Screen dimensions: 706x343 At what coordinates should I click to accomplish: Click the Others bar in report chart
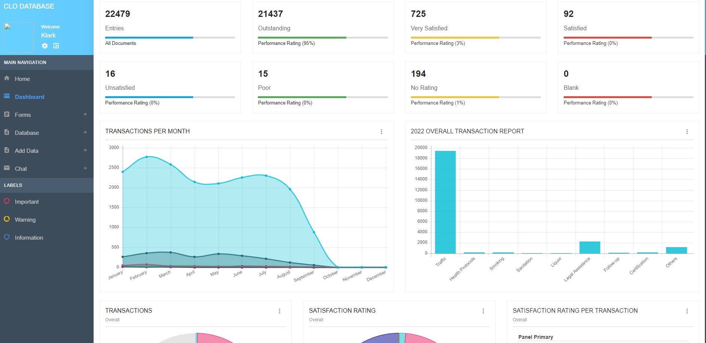pyautogui.click(x=676, y=251)
